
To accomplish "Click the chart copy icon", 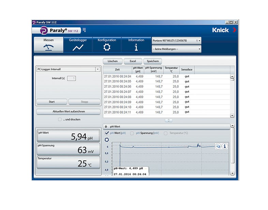I will 218,146.
